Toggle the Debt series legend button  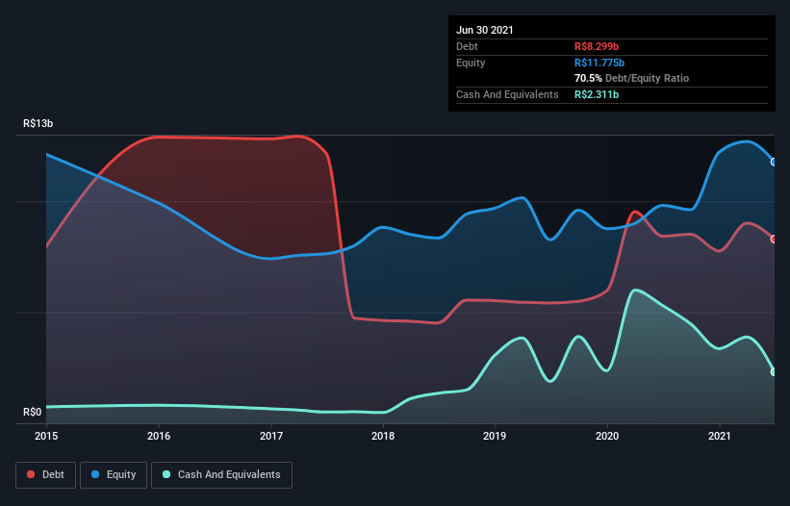46,475
